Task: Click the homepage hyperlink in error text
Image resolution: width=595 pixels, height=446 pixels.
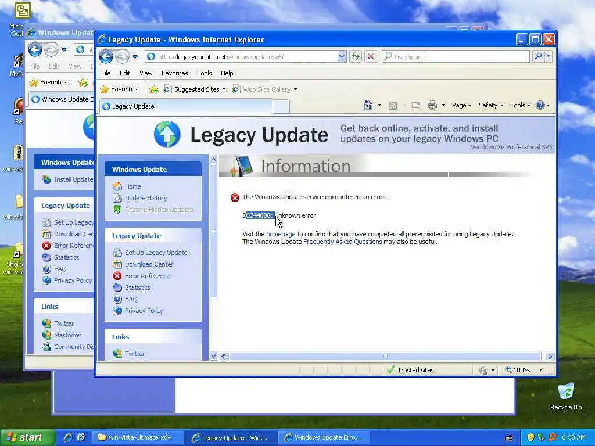Action: click(281, 234)
